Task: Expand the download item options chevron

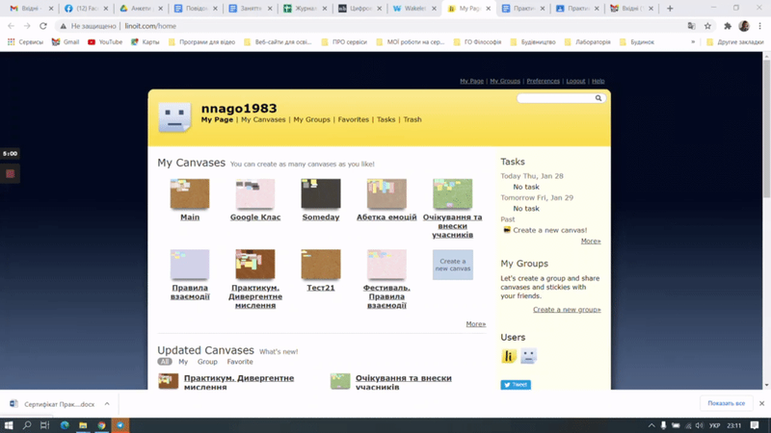Action: pyautogui.click(x=107, y=404)
